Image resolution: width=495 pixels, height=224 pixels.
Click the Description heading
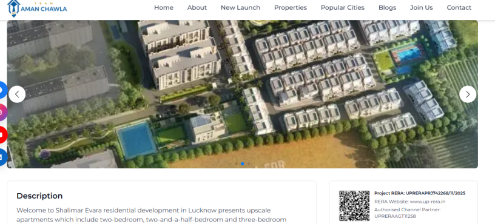[x=39, y=196]
